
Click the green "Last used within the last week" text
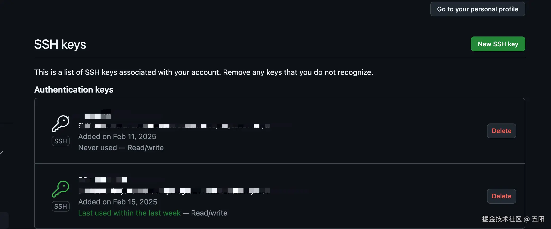coord(129,213)
